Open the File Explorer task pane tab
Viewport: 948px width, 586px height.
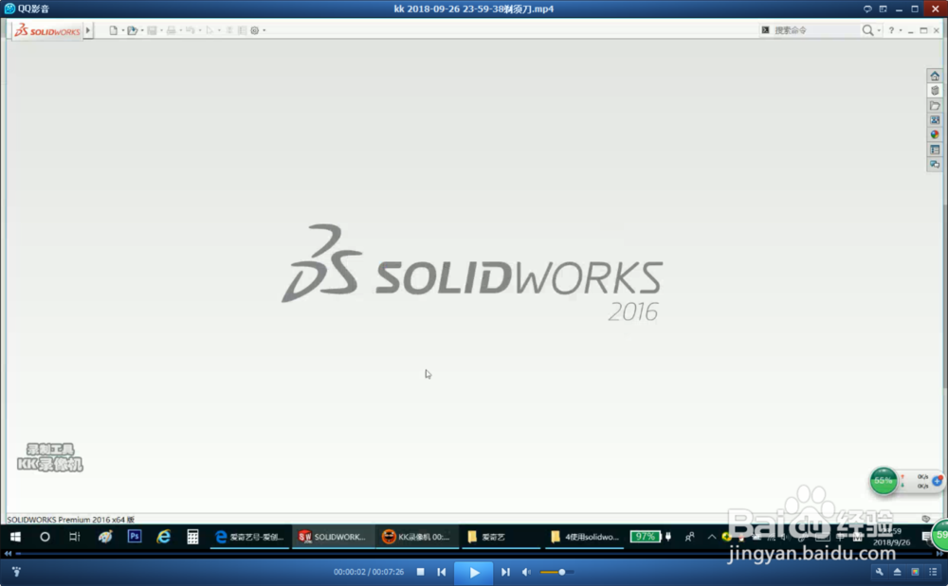click(935, 106)
